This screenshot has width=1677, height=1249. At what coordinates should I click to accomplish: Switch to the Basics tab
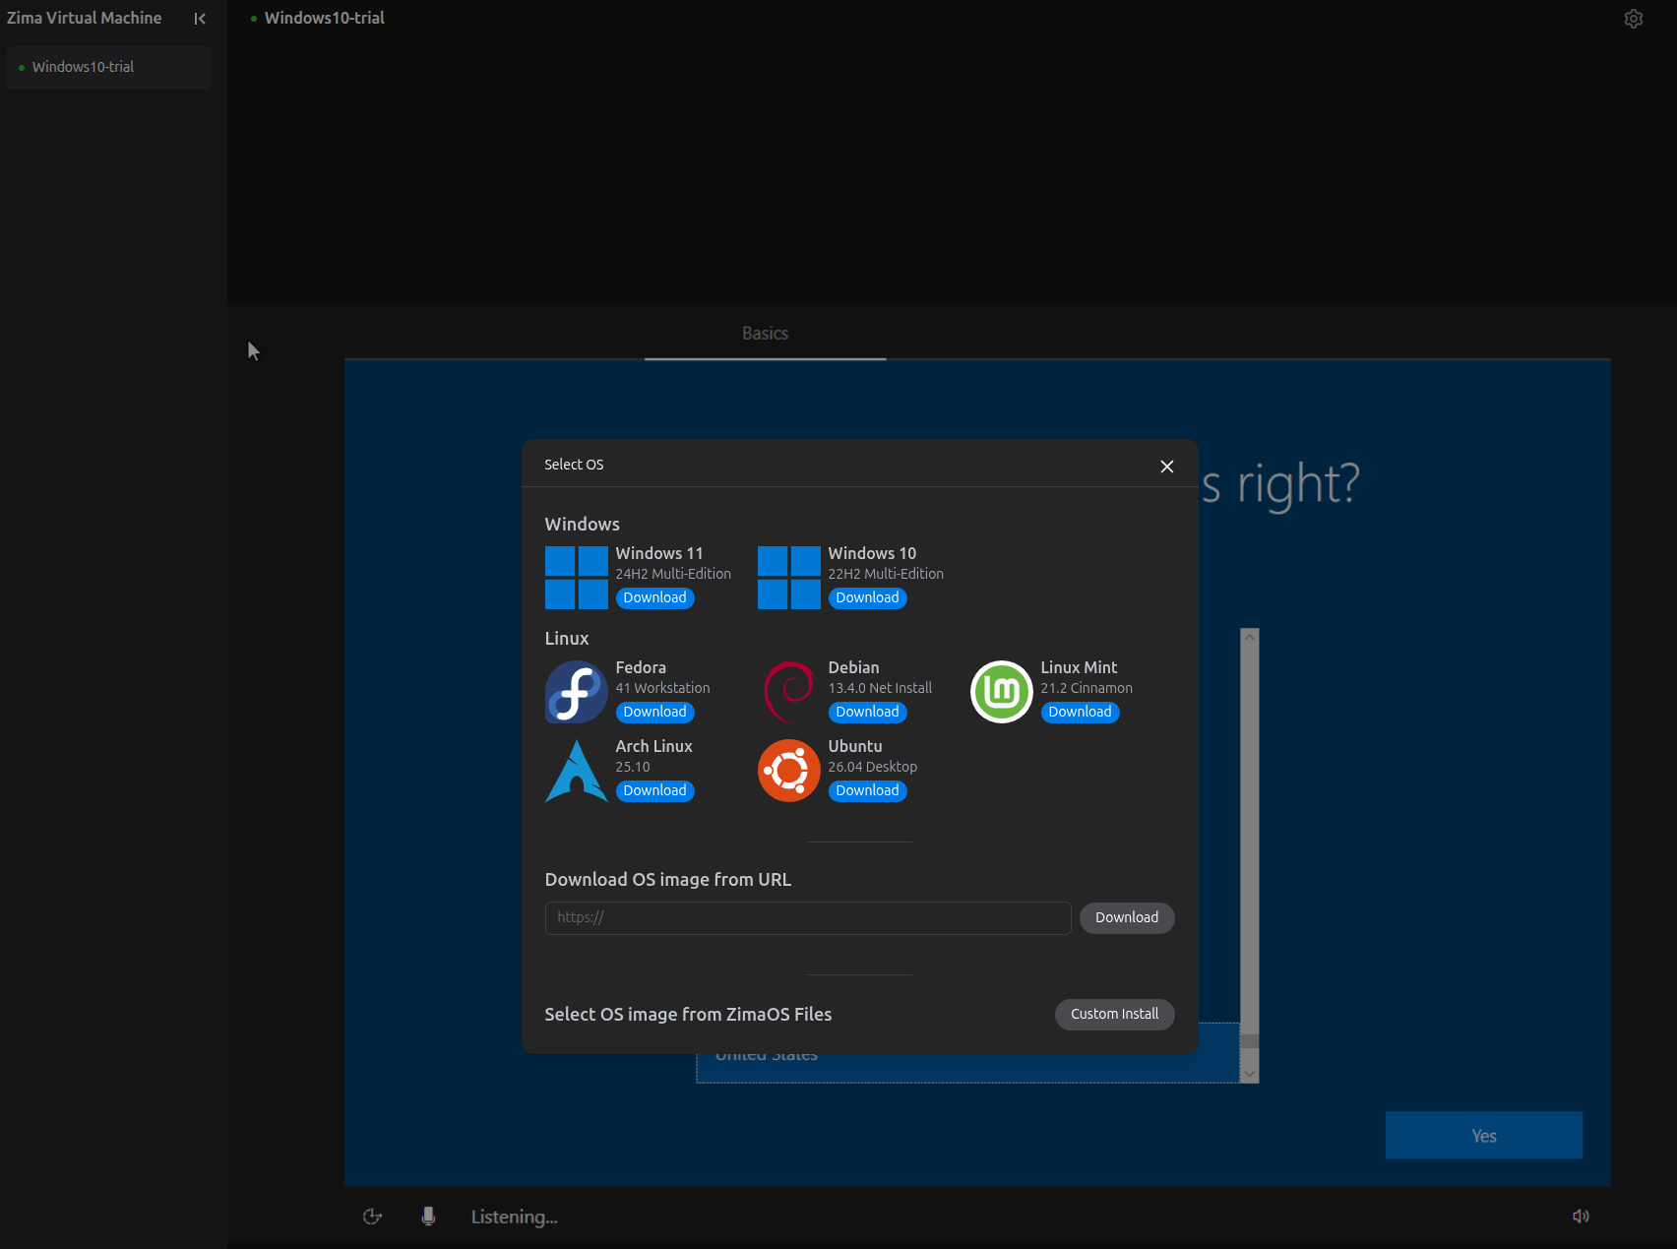[766, 334]
